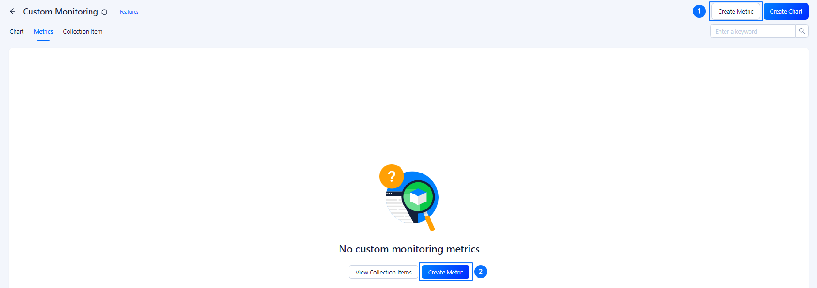Screen dimensions: 817x288
Task: Click the search magnifier icon button
Action: [802, 31]
